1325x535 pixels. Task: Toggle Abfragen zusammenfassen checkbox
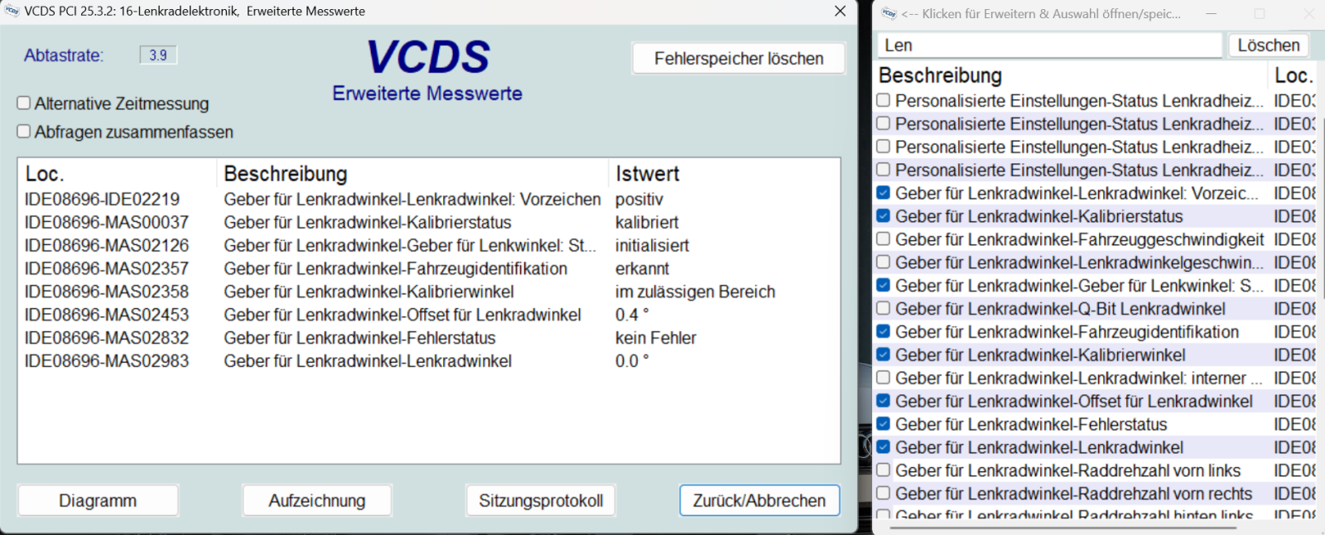(24, 131)
